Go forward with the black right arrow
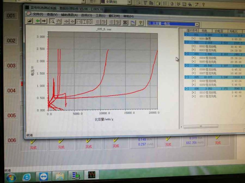 pyautogui.click(x=44, y=21)
